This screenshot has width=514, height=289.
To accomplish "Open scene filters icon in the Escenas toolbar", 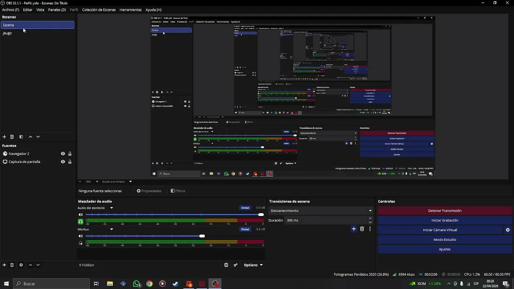I will (x=21, y=137).
